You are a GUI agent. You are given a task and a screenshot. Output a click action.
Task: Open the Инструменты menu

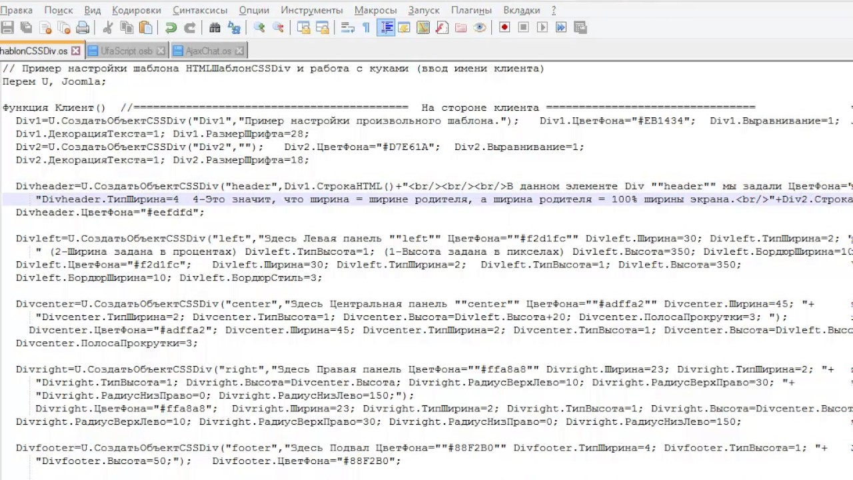click(x=312, y=10)
